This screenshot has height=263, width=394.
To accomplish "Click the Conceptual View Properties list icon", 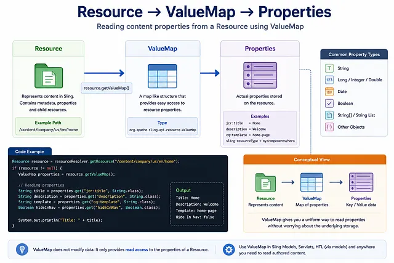I will (361, 182).
